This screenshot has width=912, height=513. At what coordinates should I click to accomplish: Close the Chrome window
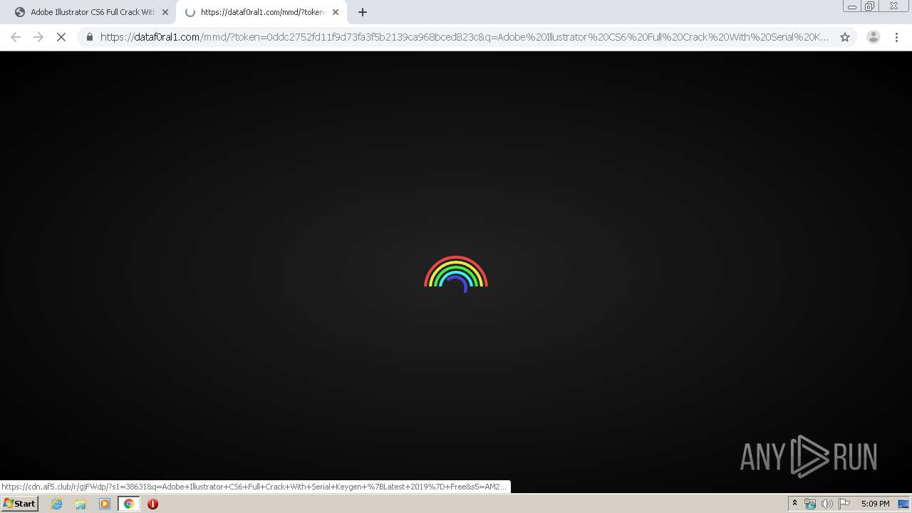[x=893, y=6]
